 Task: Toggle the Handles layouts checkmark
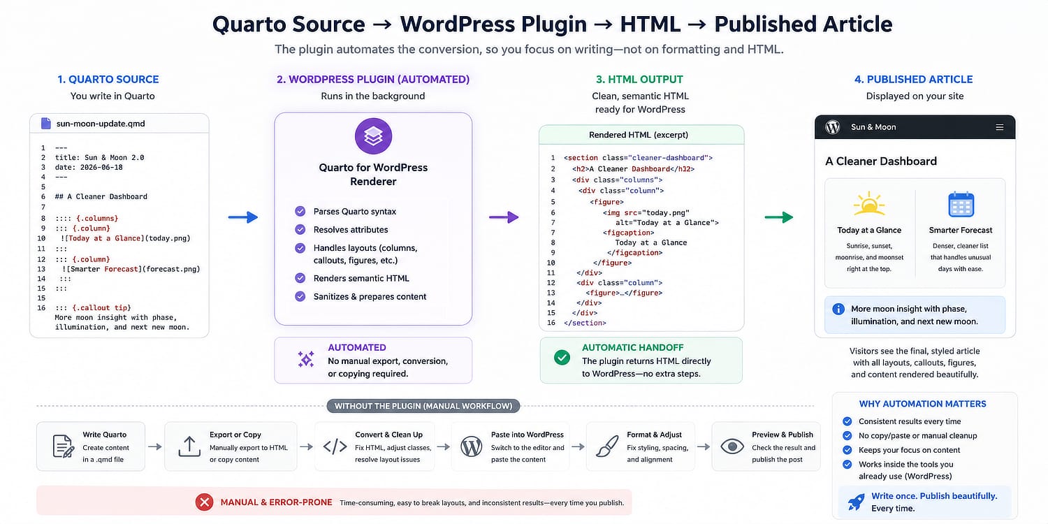300,248
